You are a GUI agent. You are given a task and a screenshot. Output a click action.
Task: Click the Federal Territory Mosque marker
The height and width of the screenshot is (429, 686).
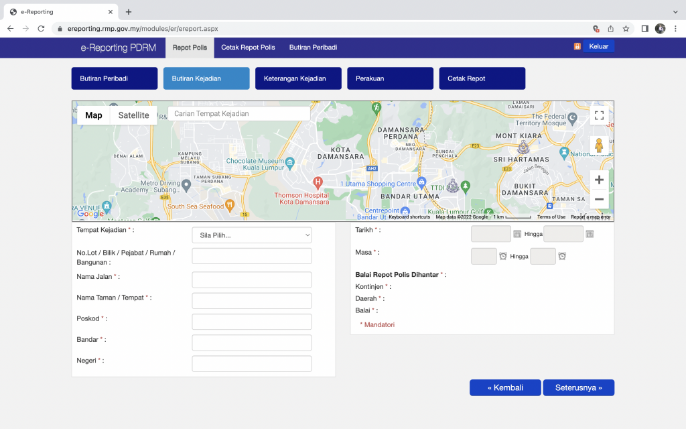[x=572, y=118]
